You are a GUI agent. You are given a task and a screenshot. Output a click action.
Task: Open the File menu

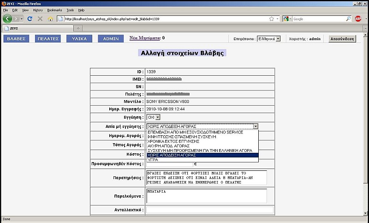point(5,10)
